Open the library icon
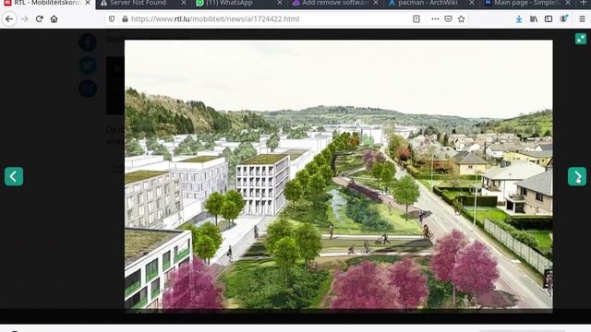This screenshot has height=332, width=591. pos(534,18)
